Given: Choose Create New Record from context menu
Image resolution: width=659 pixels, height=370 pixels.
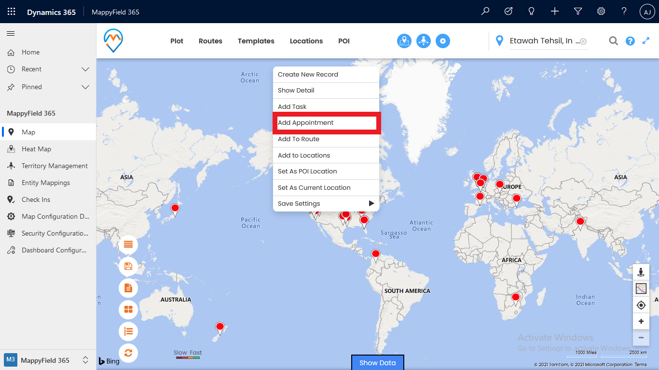Looking at the screenshot, I should click(326, 75).
